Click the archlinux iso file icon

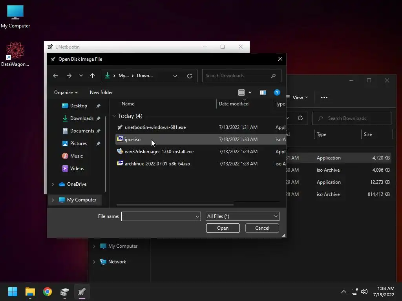120,163
